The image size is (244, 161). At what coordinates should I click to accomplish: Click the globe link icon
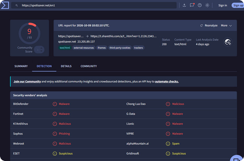tap(227, 42)
